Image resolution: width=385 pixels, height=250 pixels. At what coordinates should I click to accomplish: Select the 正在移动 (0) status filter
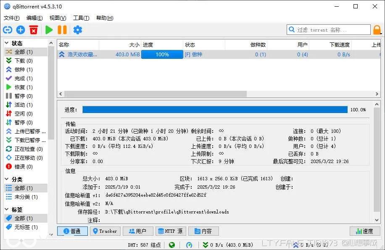coord(26,158)
